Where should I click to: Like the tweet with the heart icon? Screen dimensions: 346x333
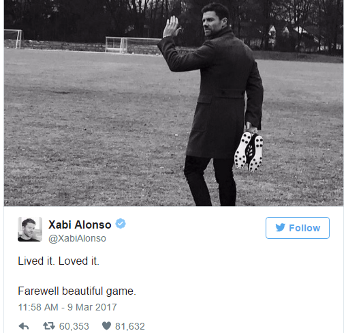(106, 326)
